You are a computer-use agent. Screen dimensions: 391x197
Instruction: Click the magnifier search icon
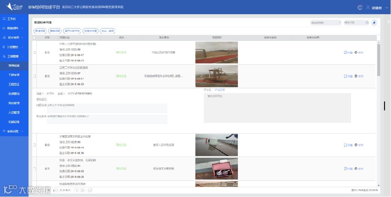click(x=367, y=22)
